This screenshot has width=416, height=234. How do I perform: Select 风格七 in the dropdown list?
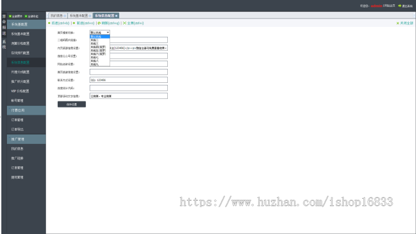pyautogui.click(x=100, y=57)
